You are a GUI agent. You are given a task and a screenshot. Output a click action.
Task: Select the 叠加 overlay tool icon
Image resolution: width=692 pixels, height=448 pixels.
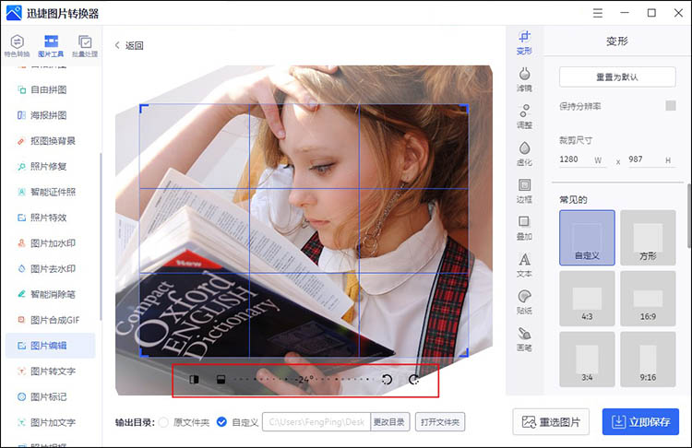coord(524,228)
